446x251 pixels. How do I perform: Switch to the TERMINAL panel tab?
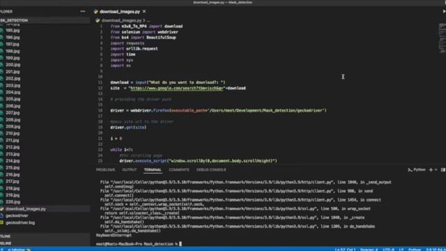coord(153,169)
